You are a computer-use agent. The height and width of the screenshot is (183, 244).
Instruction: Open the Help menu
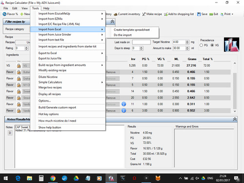point(46,8)
